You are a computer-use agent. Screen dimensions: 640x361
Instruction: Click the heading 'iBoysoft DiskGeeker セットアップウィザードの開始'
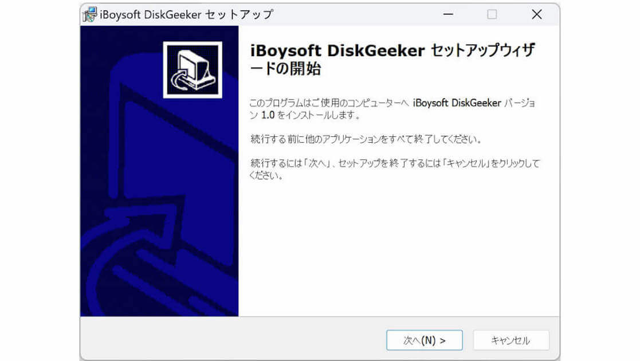pyautogui.click(x=392, y=59)
